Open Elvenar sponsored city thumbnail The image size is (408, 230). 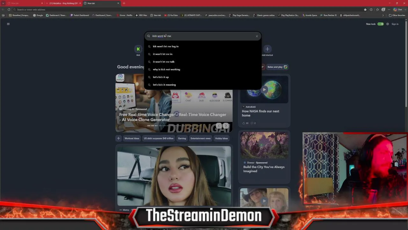point(264,145)
